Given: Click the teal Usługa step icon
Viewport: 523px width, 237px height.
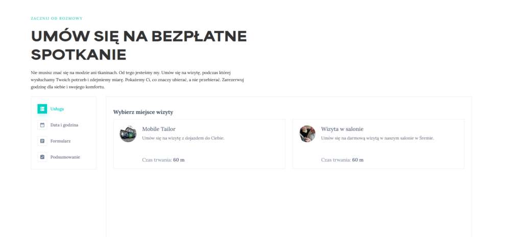Looking at the screenshot, I should 42,109.
